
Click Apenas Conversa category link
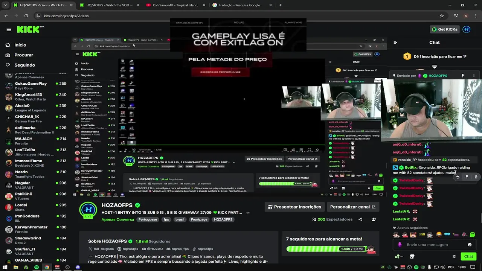coord(117,219)
